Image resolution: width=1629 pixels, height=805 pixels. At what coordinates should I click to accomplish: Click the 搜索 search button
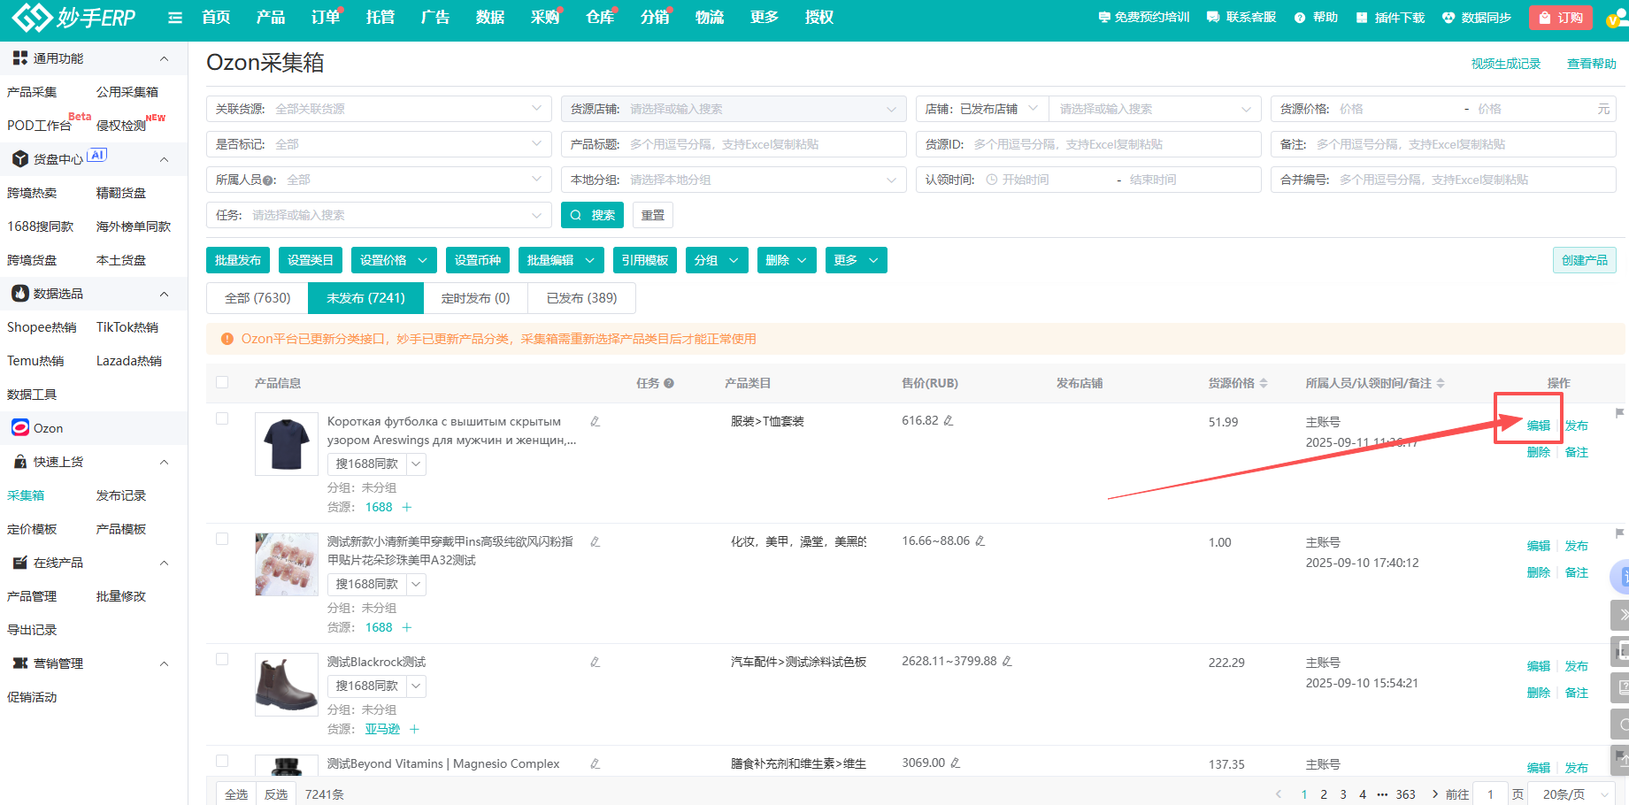coord(592,215)
